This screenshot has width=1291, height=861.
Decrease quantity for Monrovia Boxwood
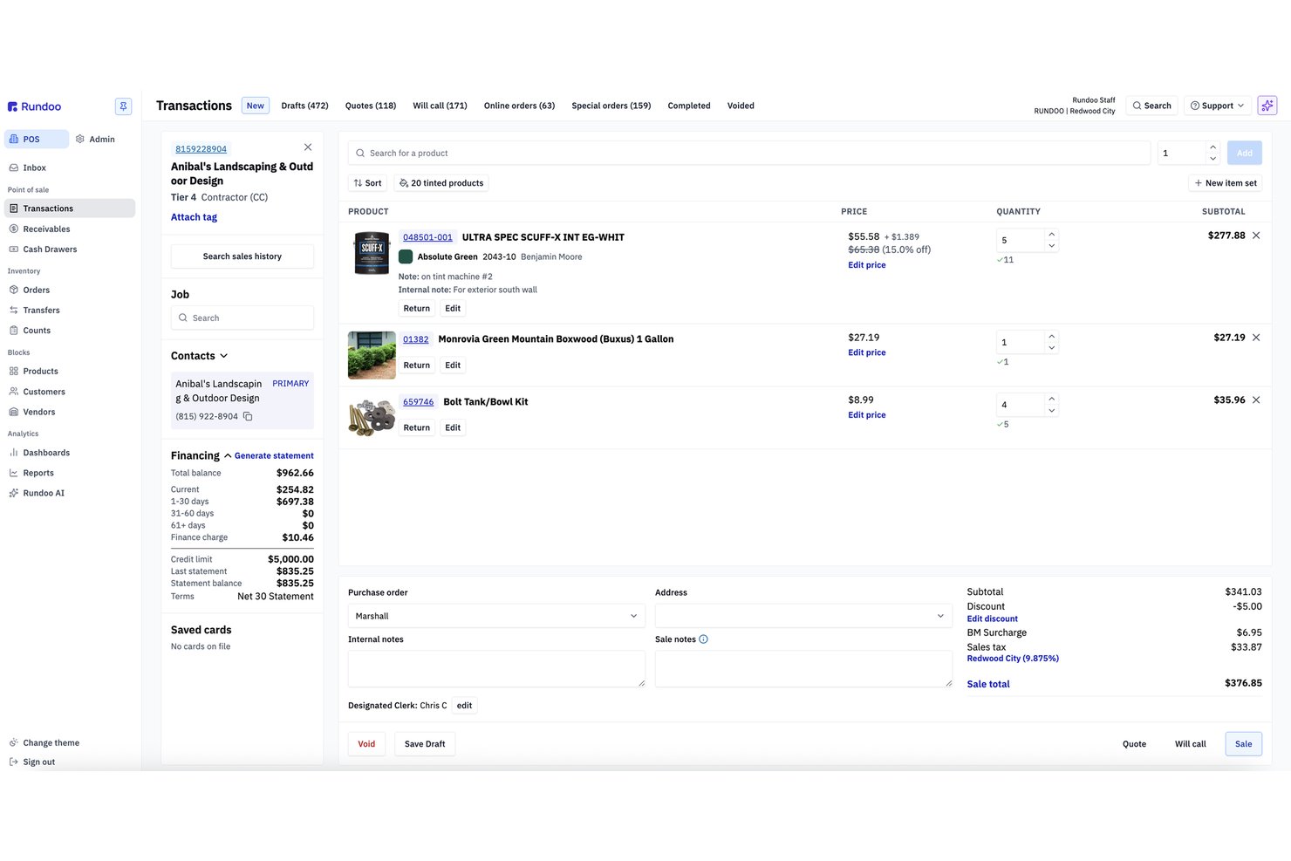click(1052, 348)
